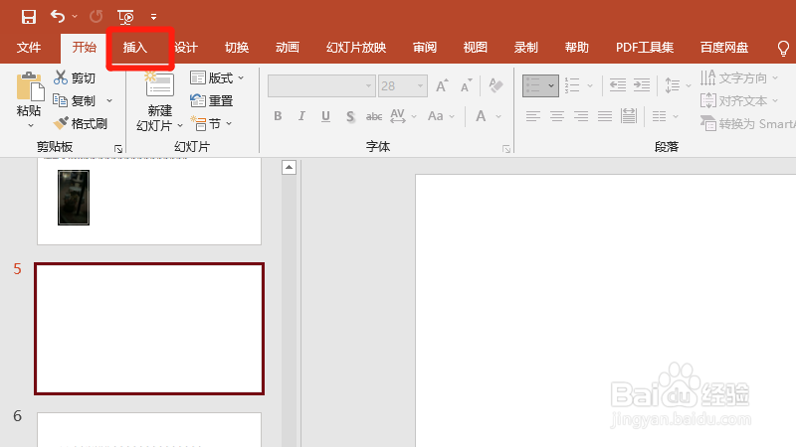Select the 开始 tab
Screen dimensions: 796x447
84,48
